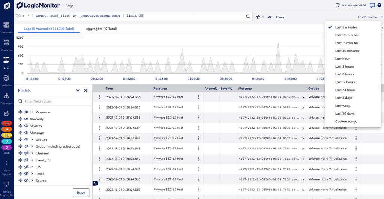Toggle visibility of the Anomaly field
Image resolution: width=384 pixels, height=199 pixels.
coord(27,119)
